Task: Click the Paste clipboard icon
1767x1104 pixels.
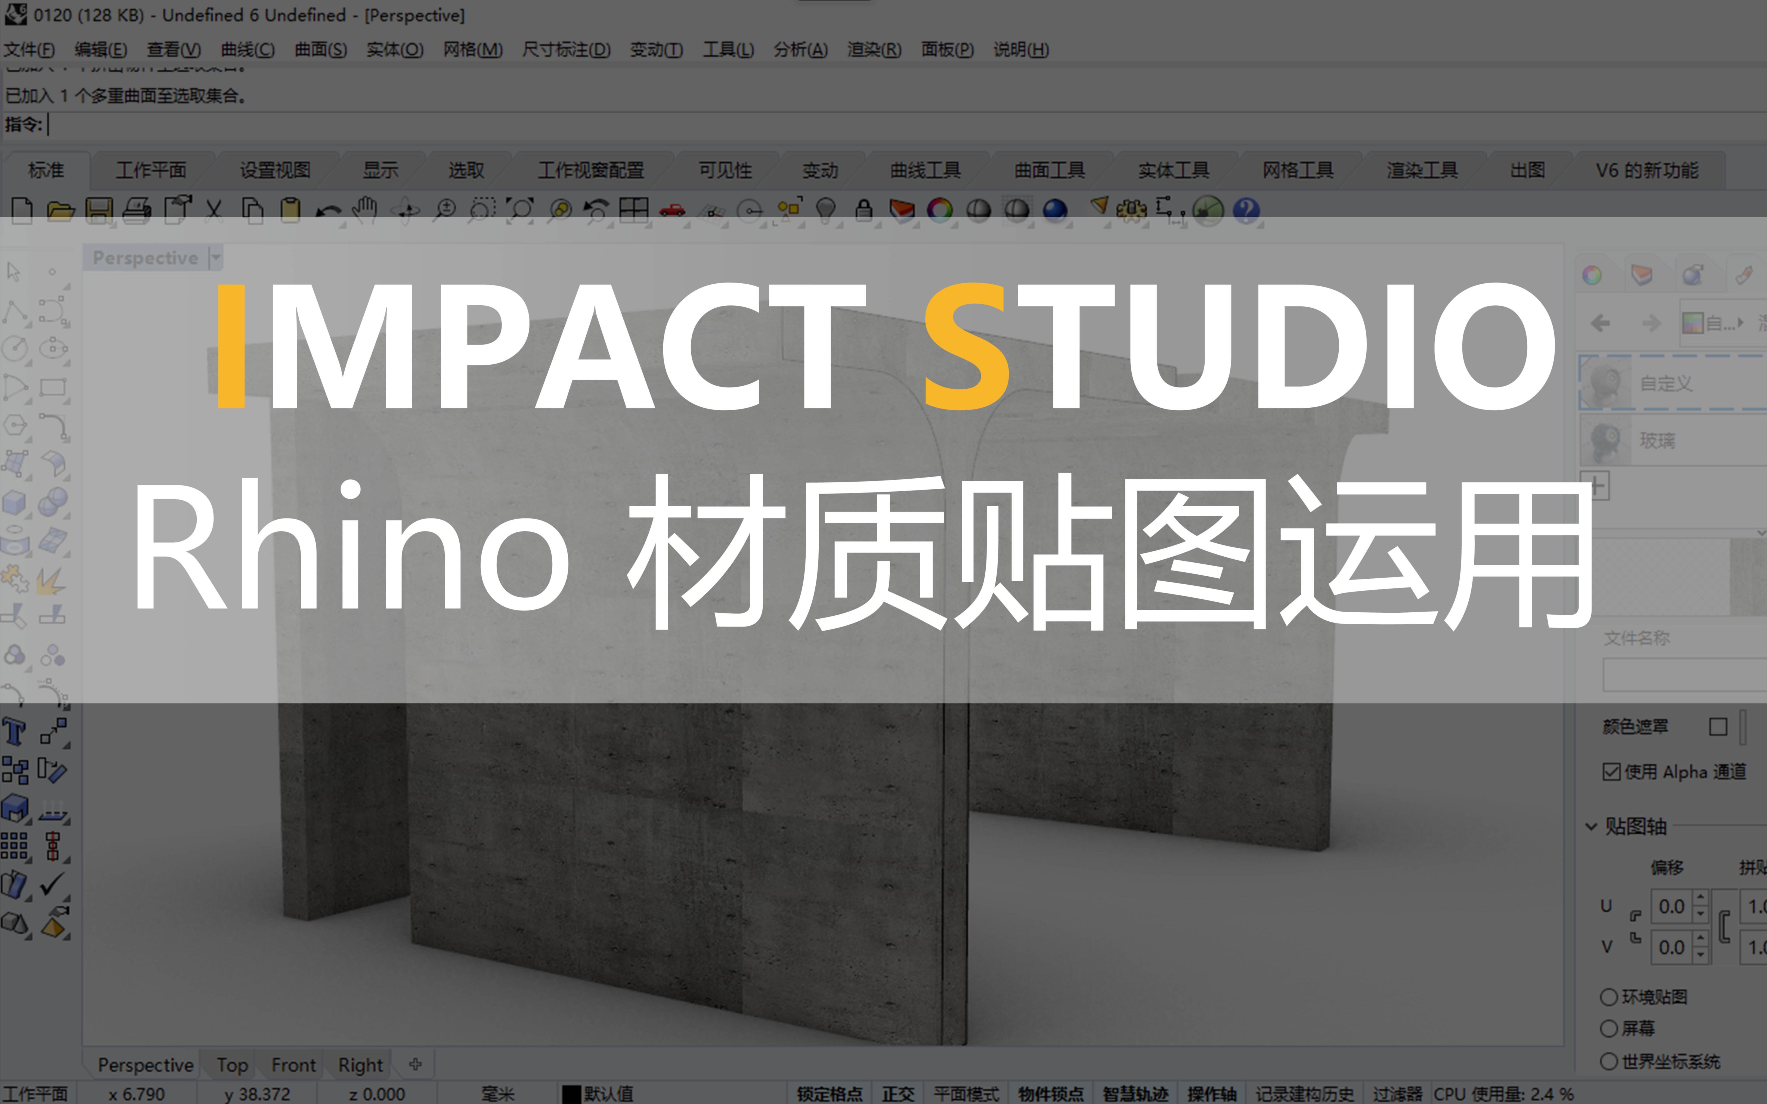Action: 291,210
